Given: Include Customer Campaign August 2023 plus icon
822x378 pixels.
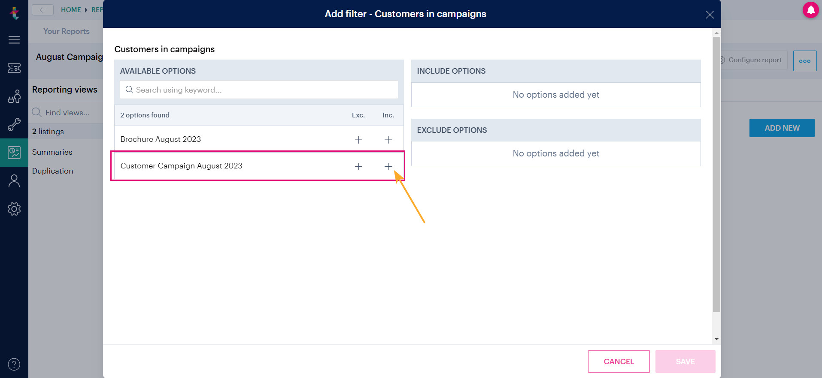Looking at the screenshot, I should click(388, 166).
